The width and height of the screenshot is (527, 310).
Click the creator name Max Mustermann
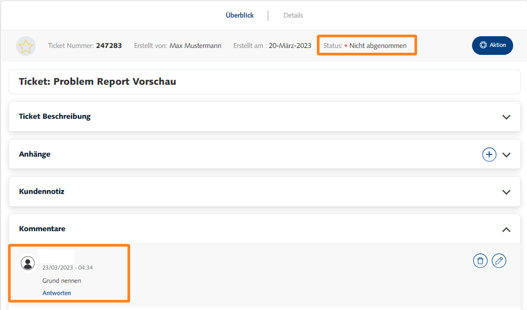(x=196, y=46)
